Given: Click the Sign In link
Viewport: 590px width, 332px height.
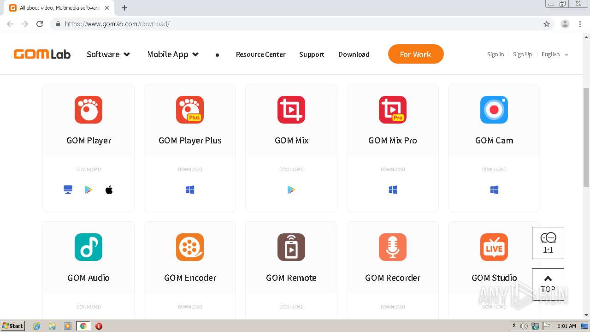Looking at the screenshot, I should tap(496, 54).
